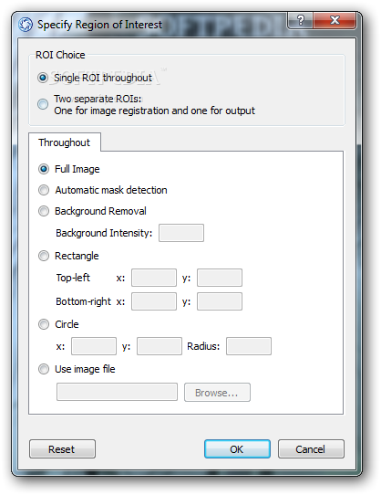Click the Circle y center field
Viewport: 381px width, 495px height.
(160, 346)
